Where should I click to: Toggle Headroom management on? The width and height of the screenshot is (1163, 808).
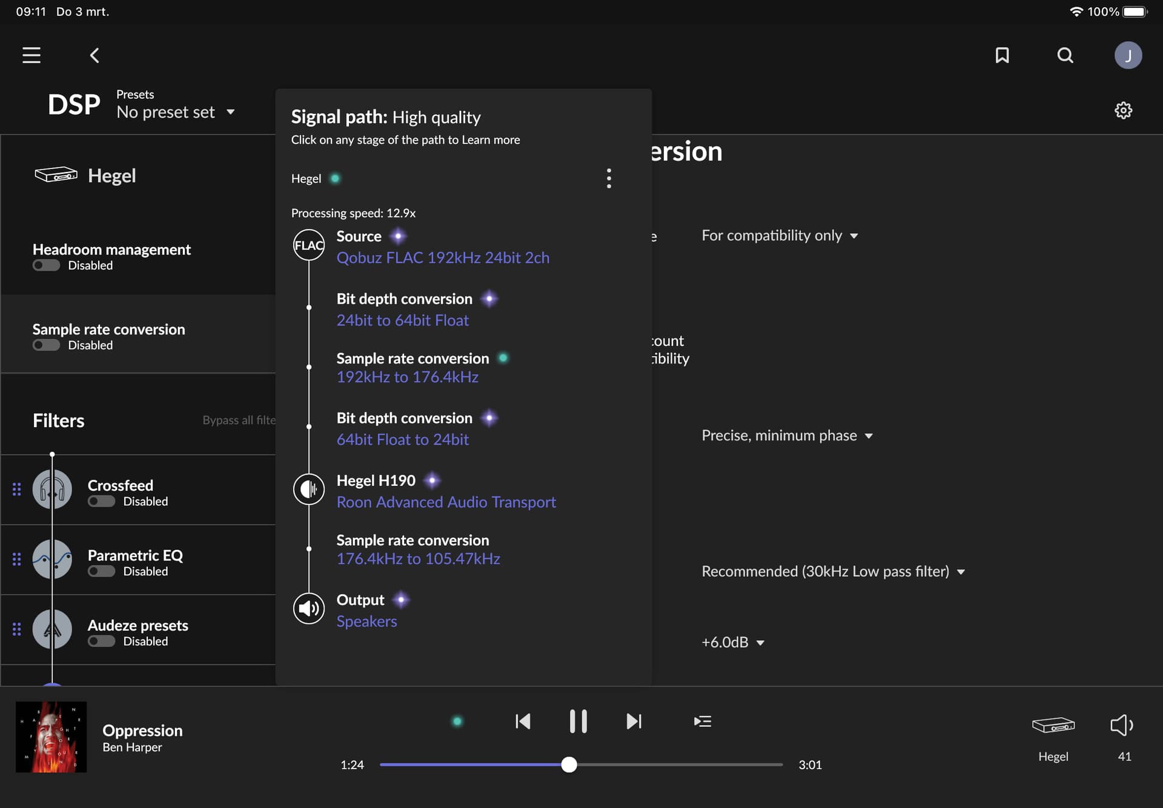46,265
